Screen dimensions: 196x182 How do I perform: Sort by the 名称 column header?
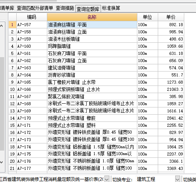pyautogui.click(x=92, y=17)
